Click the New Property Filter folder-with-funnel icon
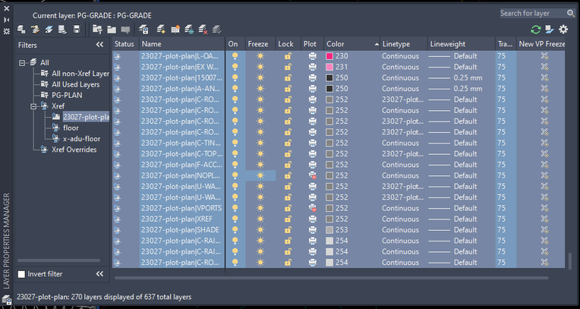This screenshot has width=580, height=309. point(97,30)
